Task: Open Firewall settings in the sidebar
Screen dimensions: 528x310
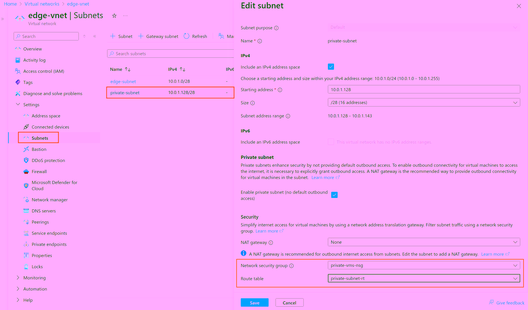Action: pos(39,171)
